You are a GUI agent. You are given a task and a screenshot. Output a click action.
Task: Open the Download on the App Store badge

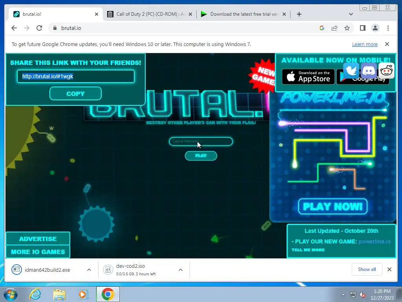point(308,77)
